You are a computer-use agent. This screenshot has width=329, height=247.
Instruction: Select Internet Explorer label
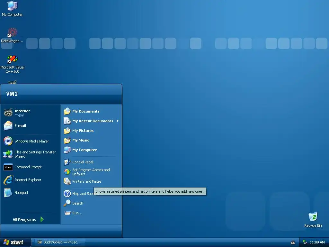click(x=28, y=180)
